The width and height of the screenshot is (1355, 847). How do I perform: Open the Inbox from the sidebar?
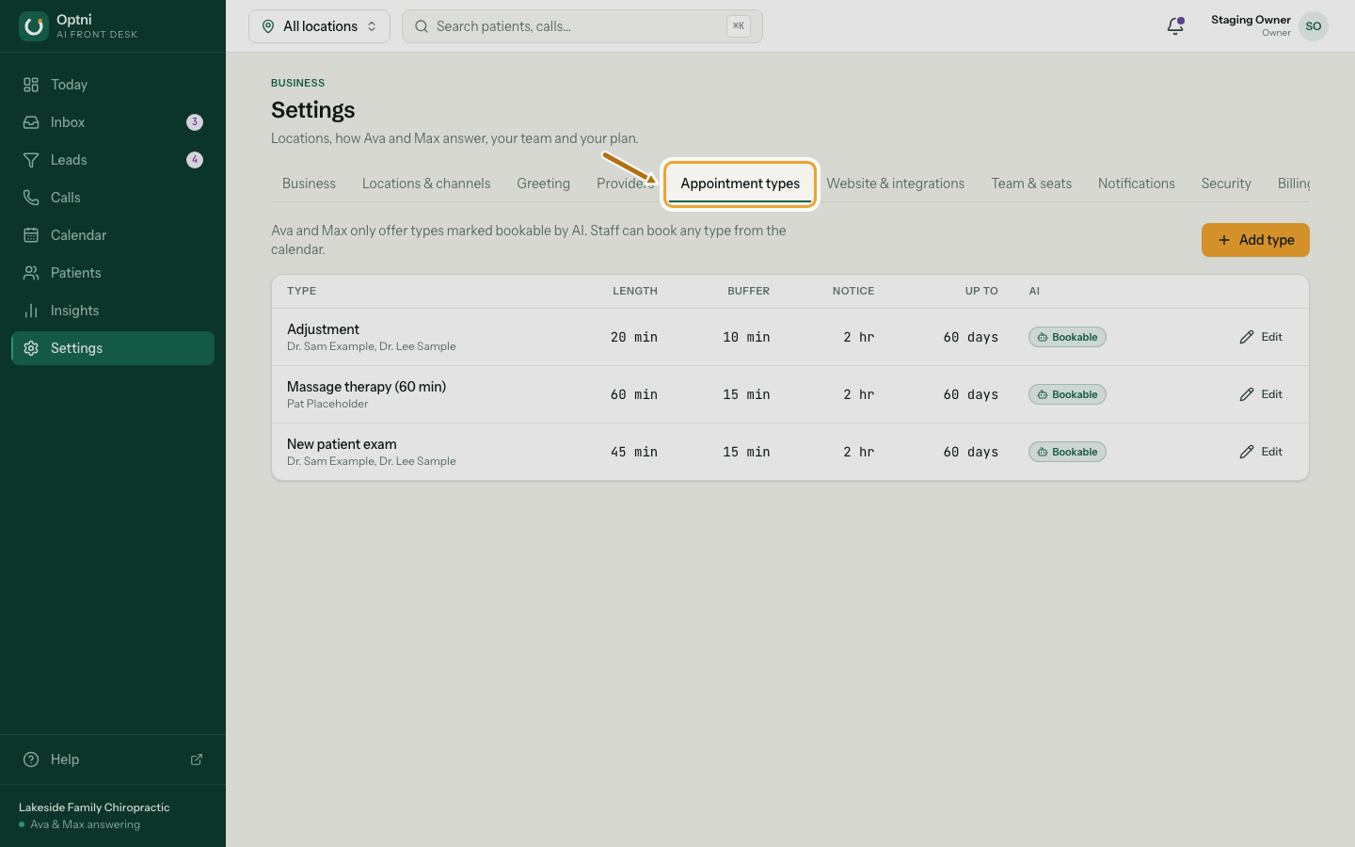[x=113, y=122]
